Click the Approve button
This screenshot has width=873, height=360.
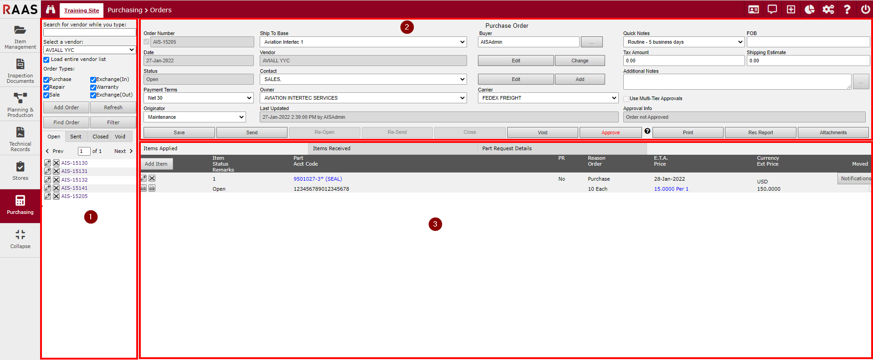tap(610, 132)
